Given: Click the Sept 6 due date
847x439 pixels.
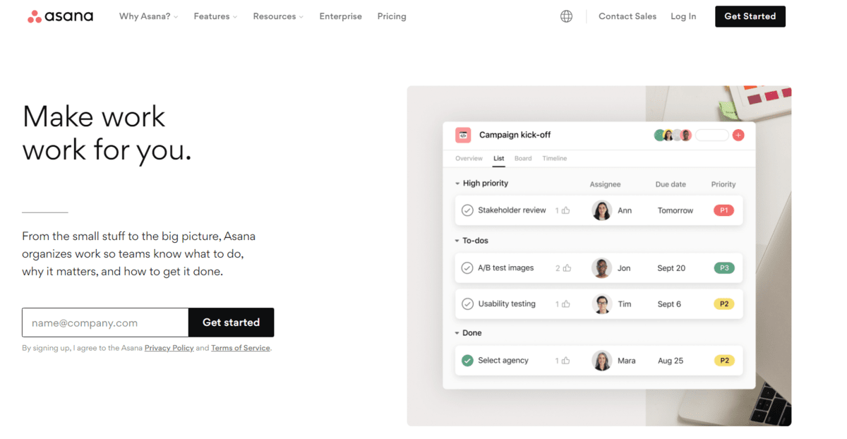Looking at the screenshot, I should [669, 304].
